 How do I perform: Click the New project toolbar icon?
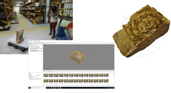(29, 43)
